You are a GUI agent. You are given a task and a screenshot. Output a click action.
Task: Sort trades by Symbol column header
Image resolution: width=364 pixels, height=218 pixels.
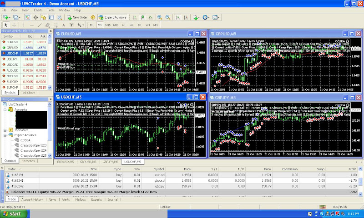coord(159,169)
